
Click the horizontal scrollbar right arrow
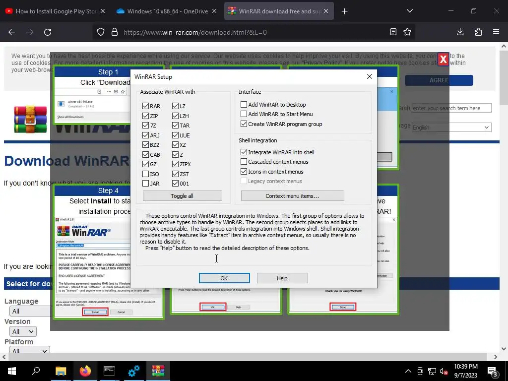point(496,357)
